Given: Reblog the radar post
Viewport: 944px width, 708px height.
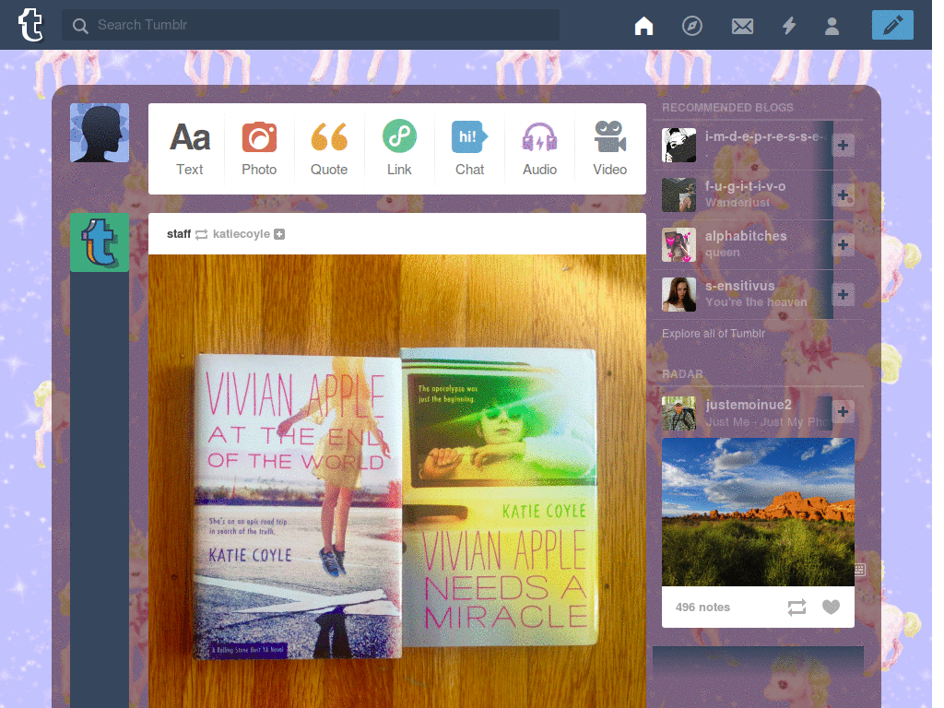Looking at the screenshot, I should tap(796, 608).
